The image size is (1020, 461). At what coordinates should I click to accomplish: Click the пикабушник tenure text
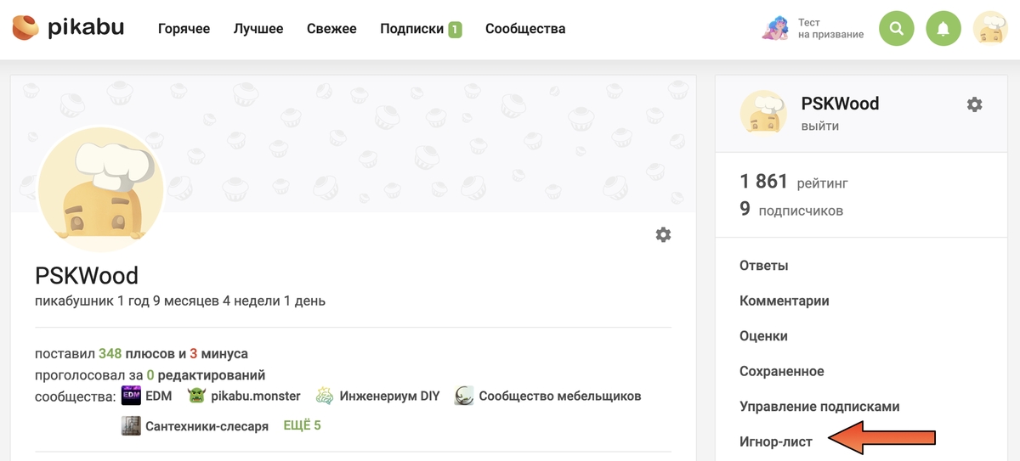pyautogui.click(x=180, y=301)
